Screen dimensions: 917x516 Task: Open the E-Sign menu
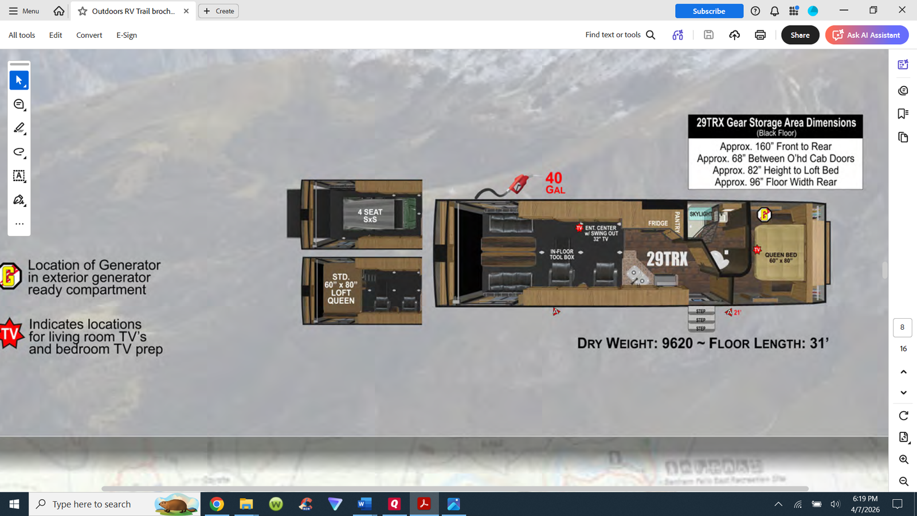127,35
